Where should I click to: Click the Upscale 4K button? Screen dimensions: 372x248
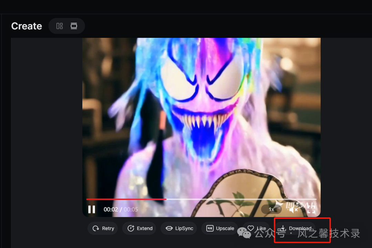pos(220,228)
